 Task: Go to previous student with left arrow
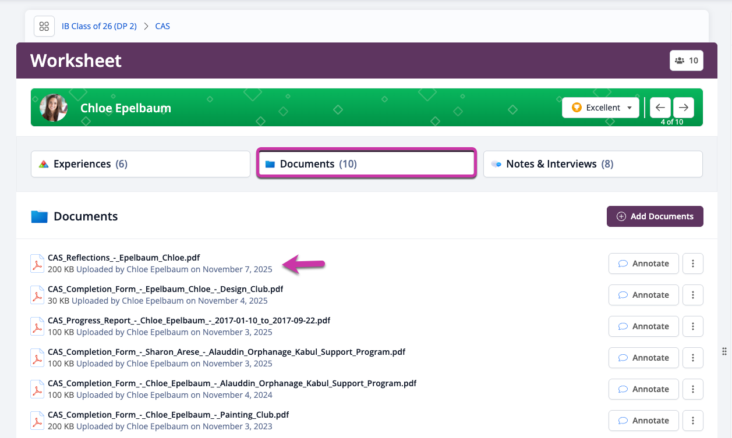(x=660, y=108)
